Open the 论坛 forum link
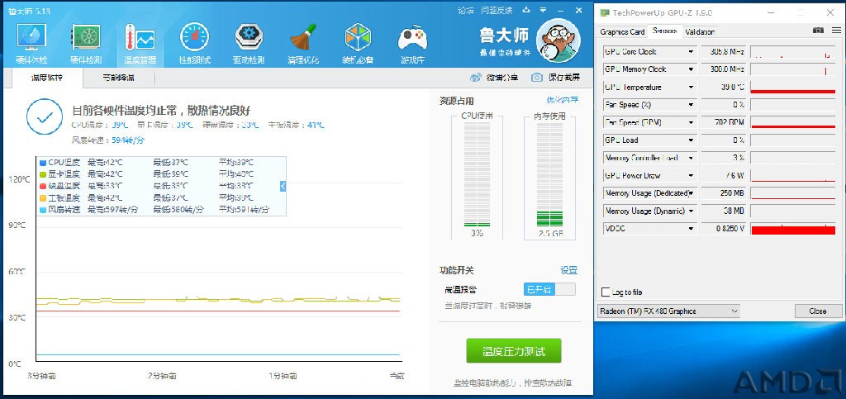The height and width of the screenshot is (399, 846). (466, 10)
